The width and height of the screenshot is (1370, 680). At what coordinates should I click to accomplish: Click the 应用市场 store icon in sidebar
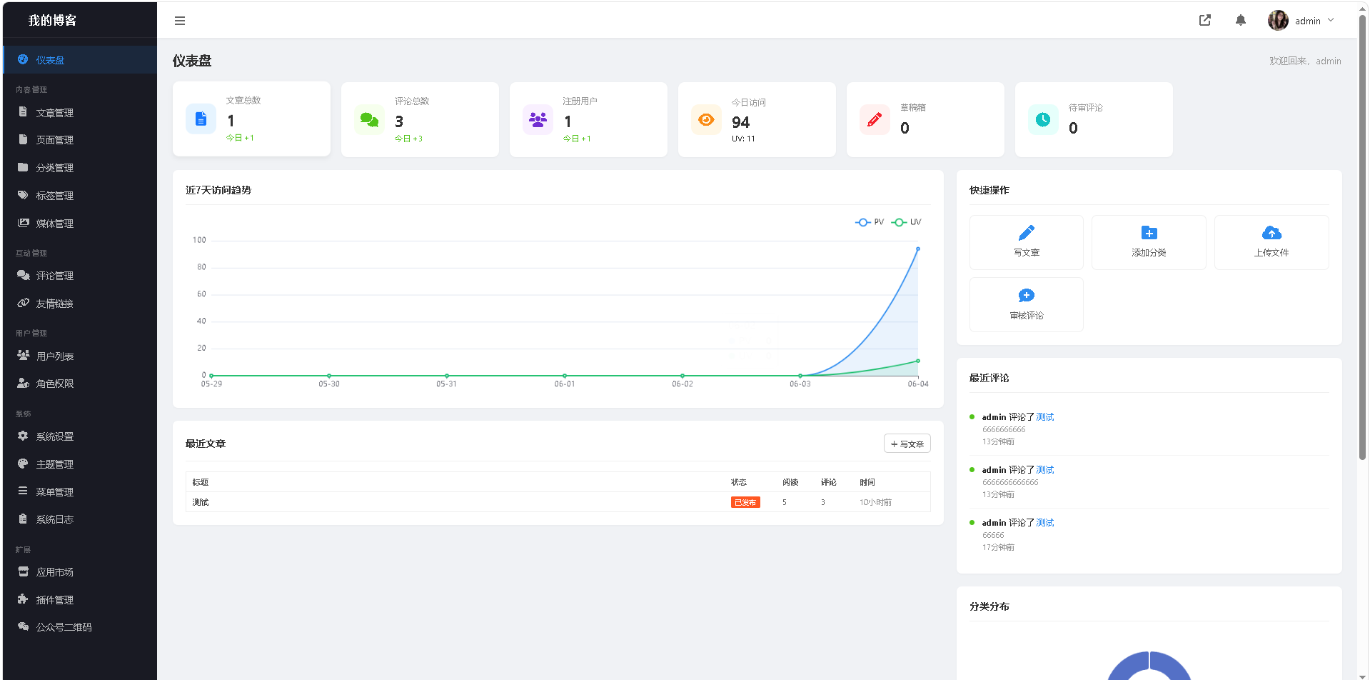(x=23, y=571)
